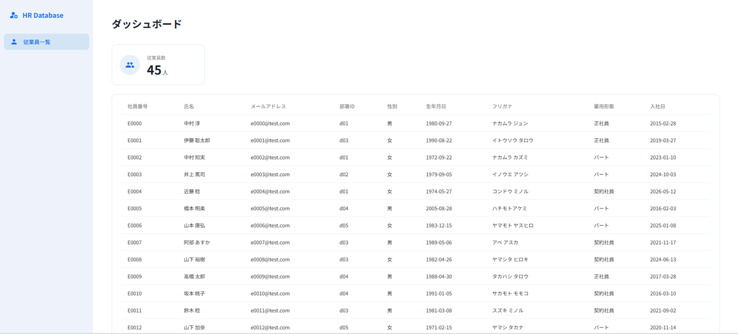Select employee number E0000
Screen dimensions: 738x334
coord(134,124)
